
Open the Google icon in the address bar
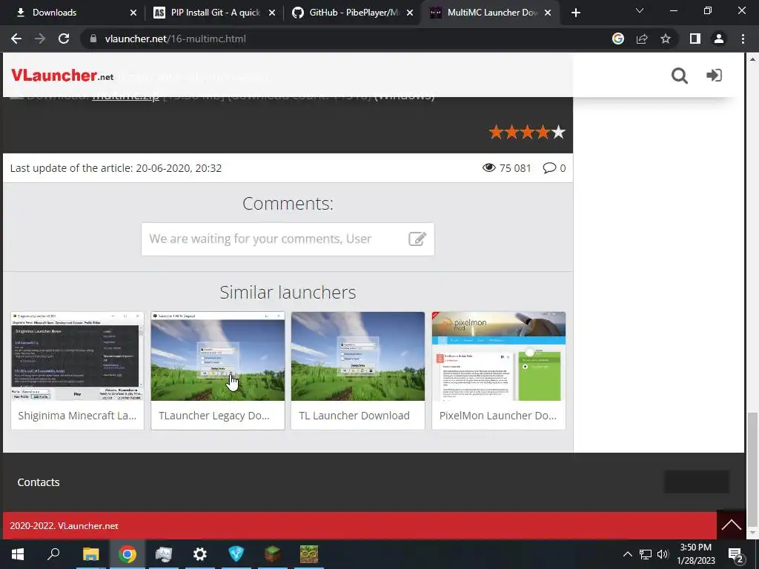(x=617, y=39)
